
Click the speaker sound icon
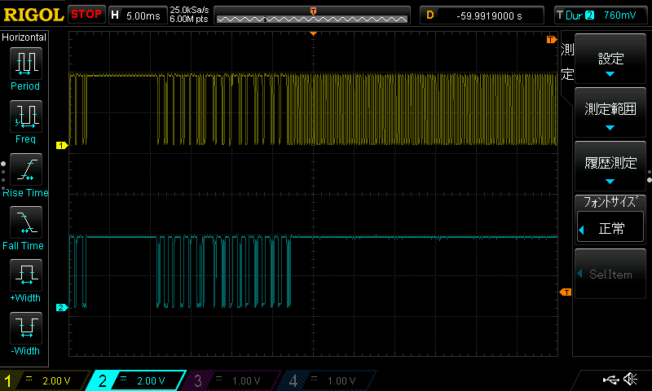click(x=630, y=379)
